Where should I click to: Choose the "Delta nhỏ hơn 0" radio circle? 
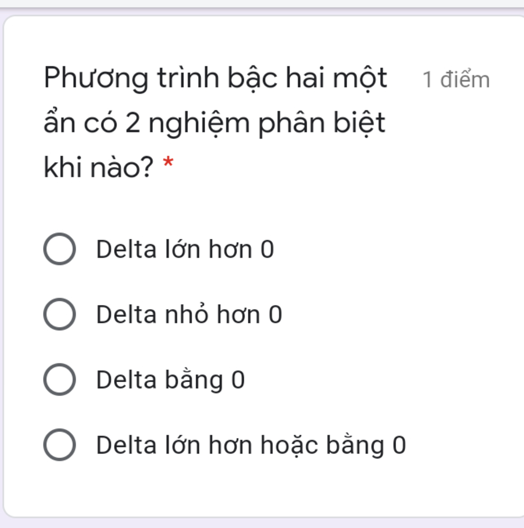pyautogui.click(x=59, y=314)
